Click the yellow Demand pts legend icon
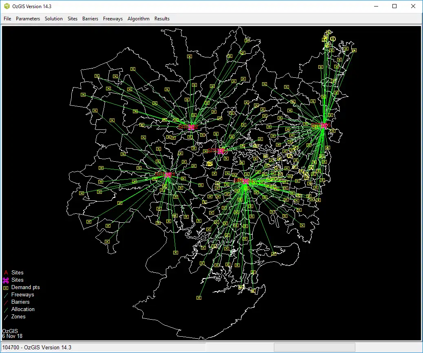Screen dimensions: 423x353 (x=6, y=287)
